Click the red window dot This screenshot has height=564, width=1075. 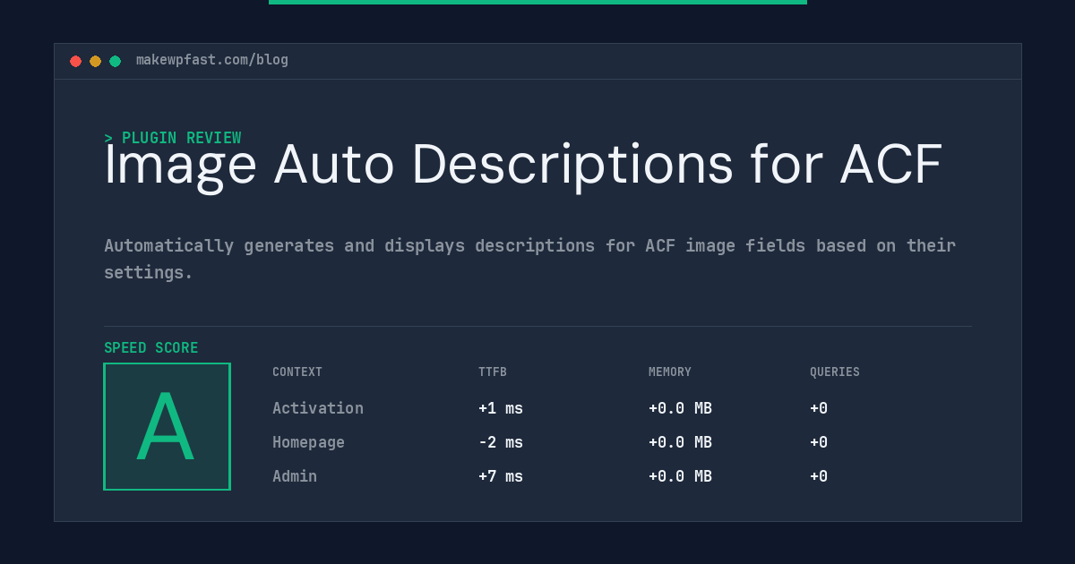pyautogui.click(x=75, y=61)
